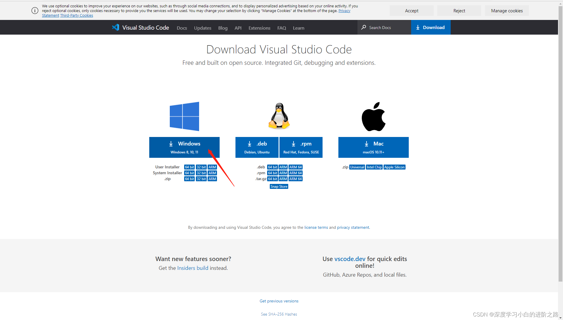Viewport: 563px width, 320px height.
Task: Select Linux .deb ARM
Action: (x=283, y=167)
